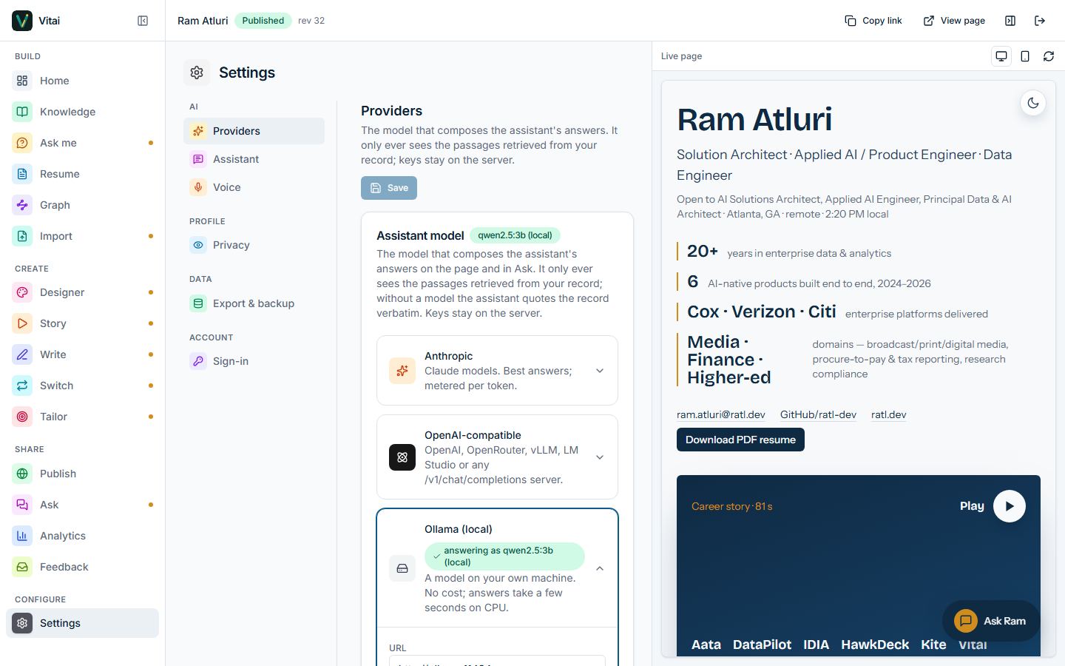Select the Providers settings tab
The height and width of the screenshot is (666, 1065).
[254, 131]
